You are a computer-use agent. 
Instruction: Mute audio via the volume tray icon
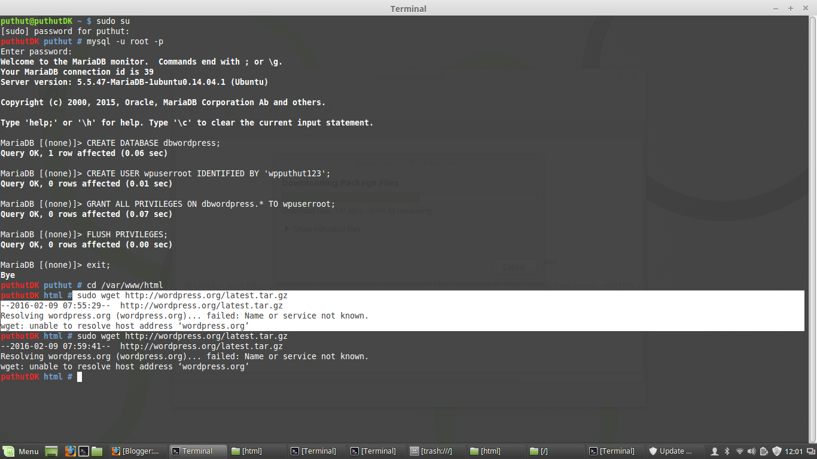click(x=752, y=451)
